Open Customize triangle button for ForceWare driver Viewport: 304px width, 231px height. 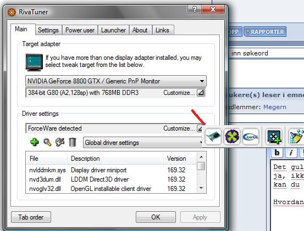[x=200, y=128]
